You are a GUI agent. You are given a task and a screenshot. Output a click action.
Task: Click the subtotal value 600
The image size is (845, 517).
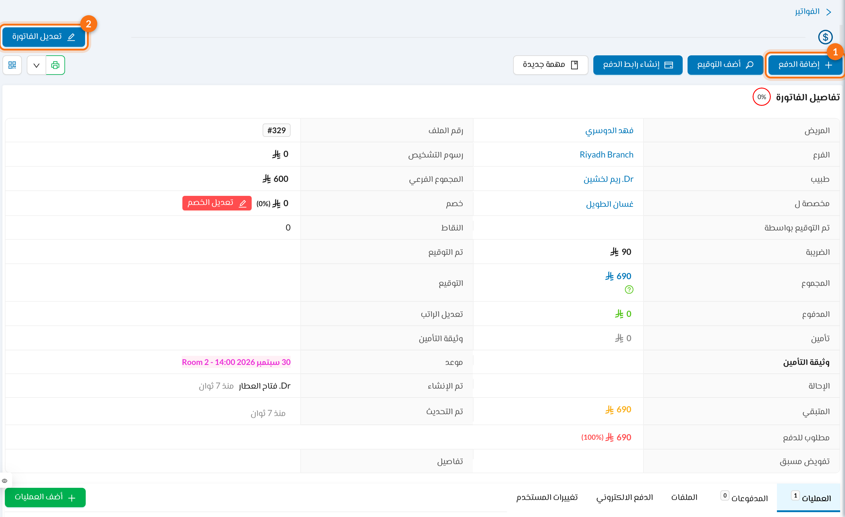tap(275, 179)
